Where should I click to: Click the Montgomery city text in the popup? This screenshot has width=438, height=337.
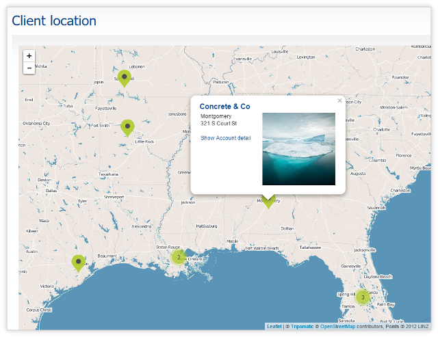point(216,116)
